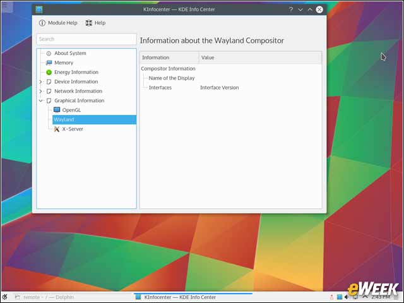
Task: Click the titlebar question mark help button
Action: [291, 9]
